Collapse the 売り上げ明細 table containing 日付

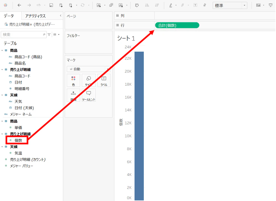(x=2, y=69)
